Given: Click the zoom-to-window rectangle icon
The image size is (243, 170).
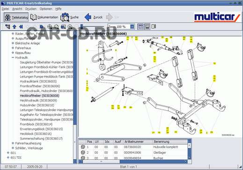Looking at the screenshot, I should click(x=63, y=27).
